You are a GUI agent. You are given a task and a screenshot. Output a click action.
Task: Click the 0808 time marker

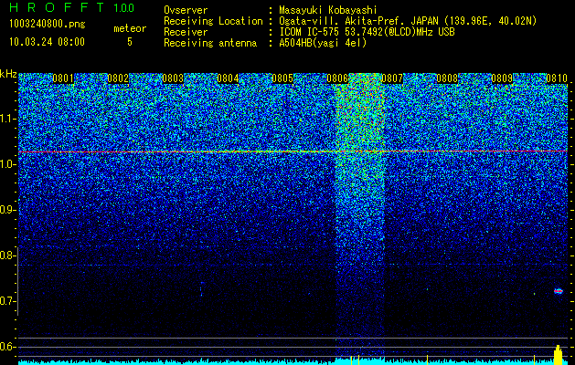click(x=447, y=78)
